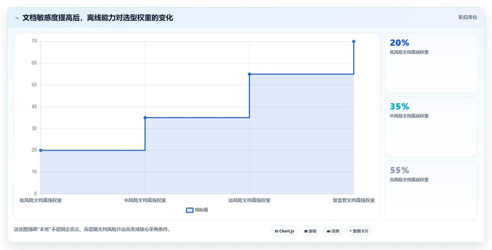Select the Chart.js tag chip
The width and height of the screenshot is (492, 250).
tap(284, 231)
